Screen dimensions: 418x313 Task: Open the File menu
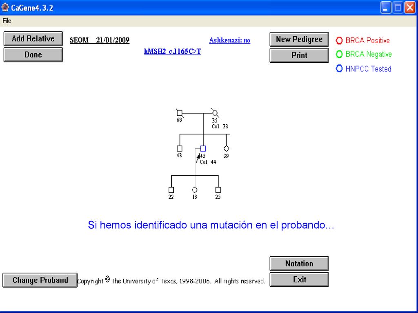tap(7, 21)
